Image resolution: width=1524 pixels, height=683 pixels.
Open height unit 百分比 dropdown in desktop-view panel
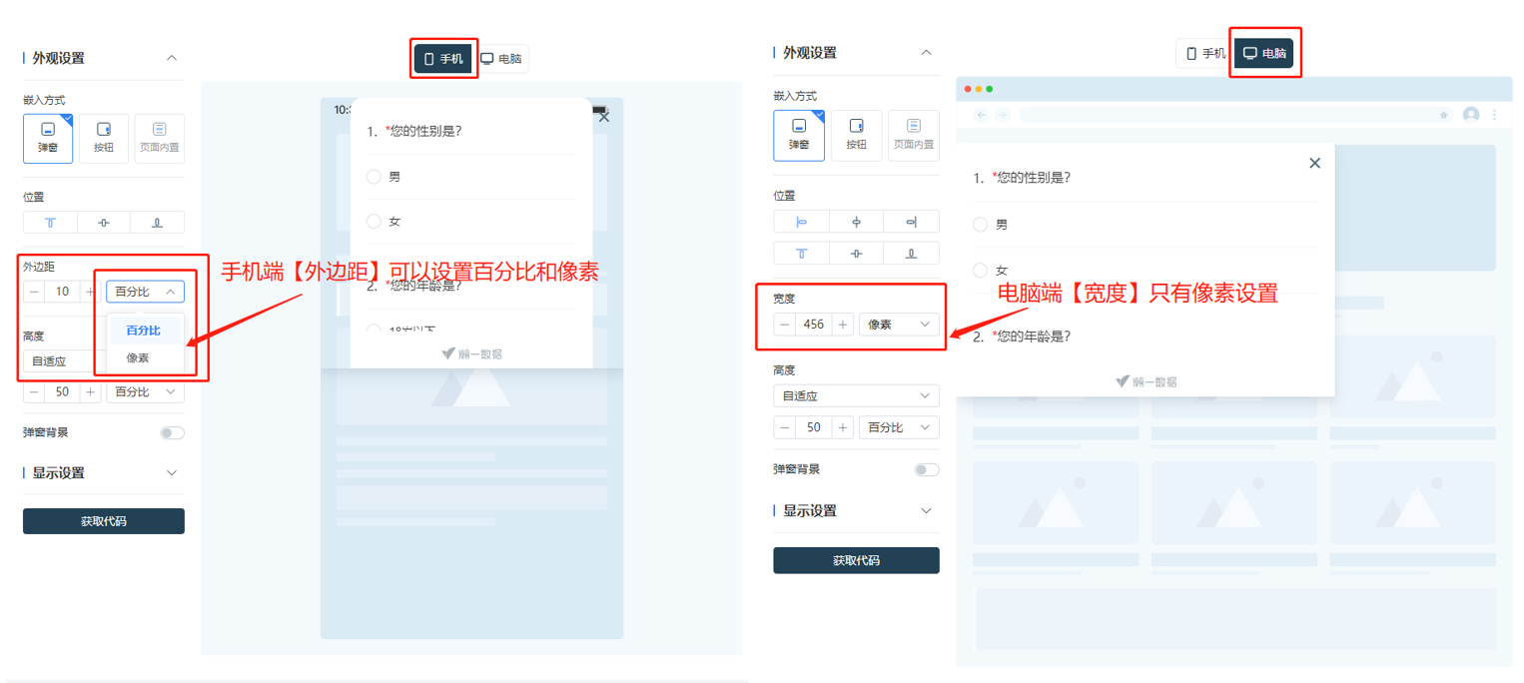899,427
